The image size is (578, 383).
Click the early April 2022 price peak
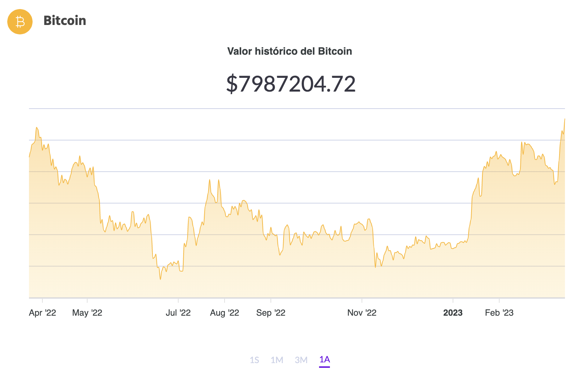click(37, 128)
